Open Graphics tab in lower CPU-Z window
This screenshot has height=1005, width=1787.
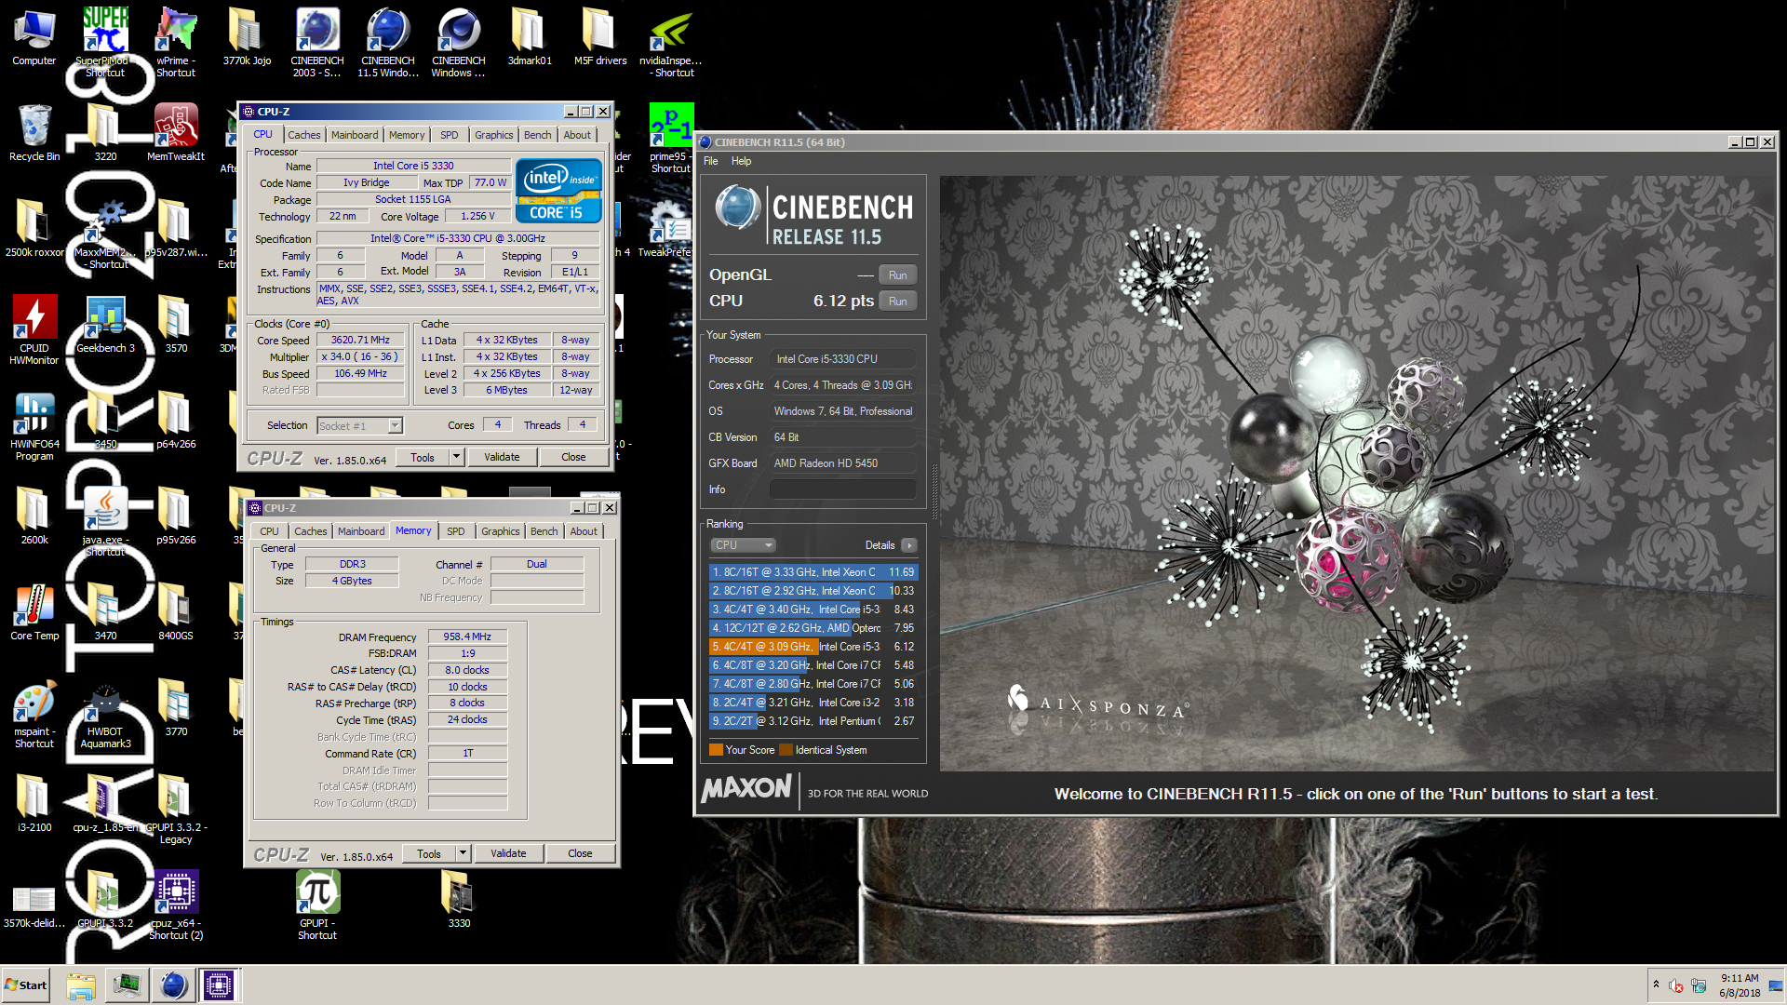tap(500, 531)
